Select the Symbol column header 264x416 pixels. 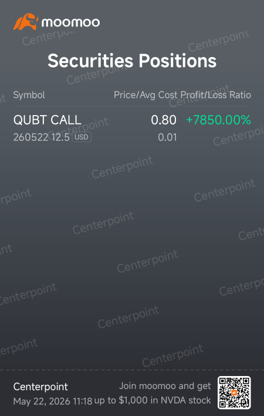(29, 95)
